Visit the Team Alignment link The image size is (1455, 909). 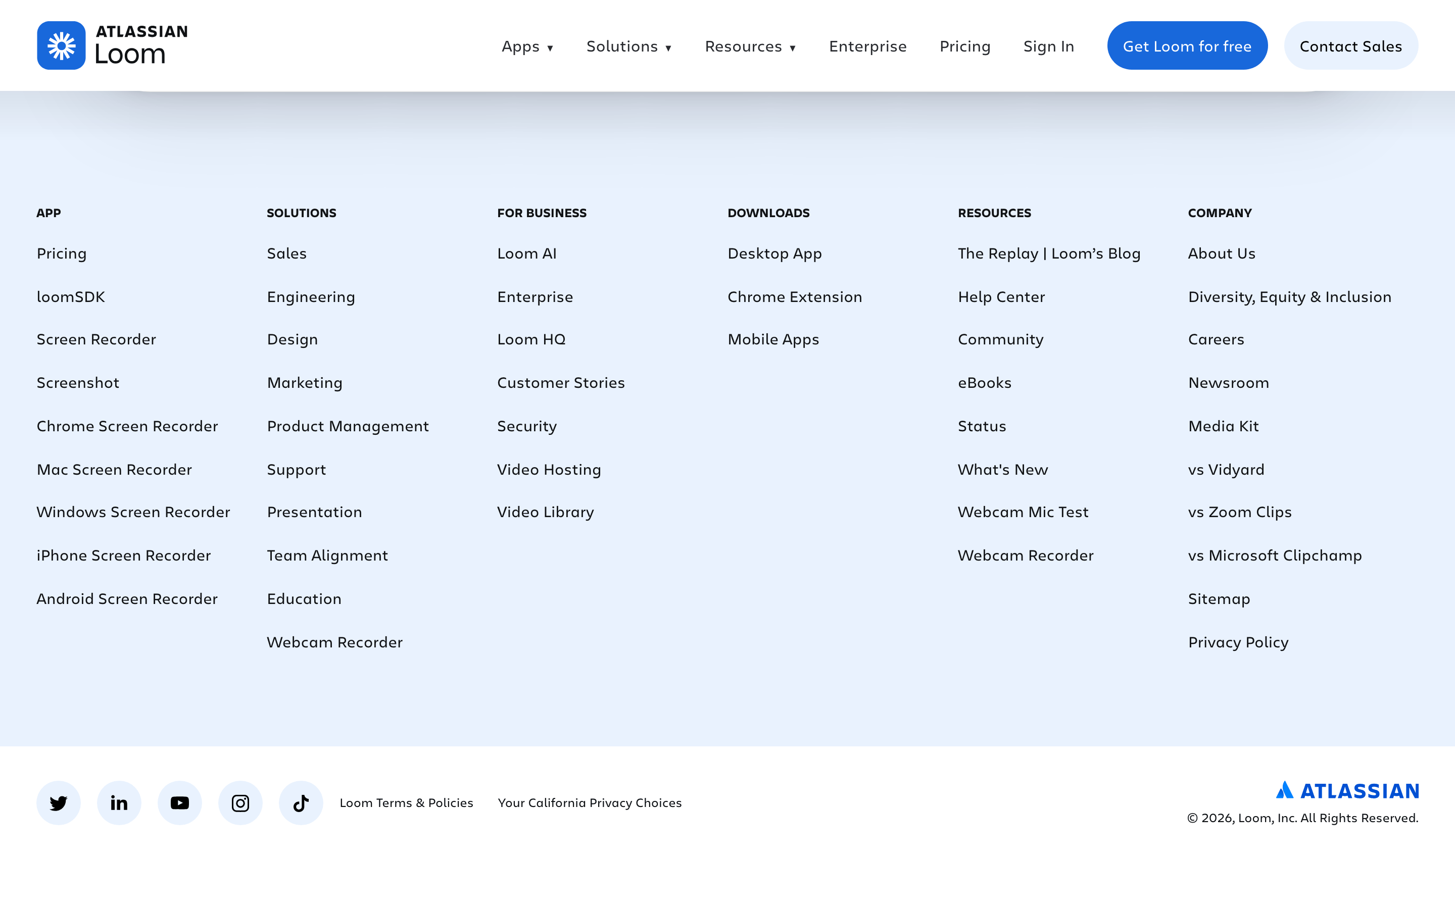coord(328,555)
